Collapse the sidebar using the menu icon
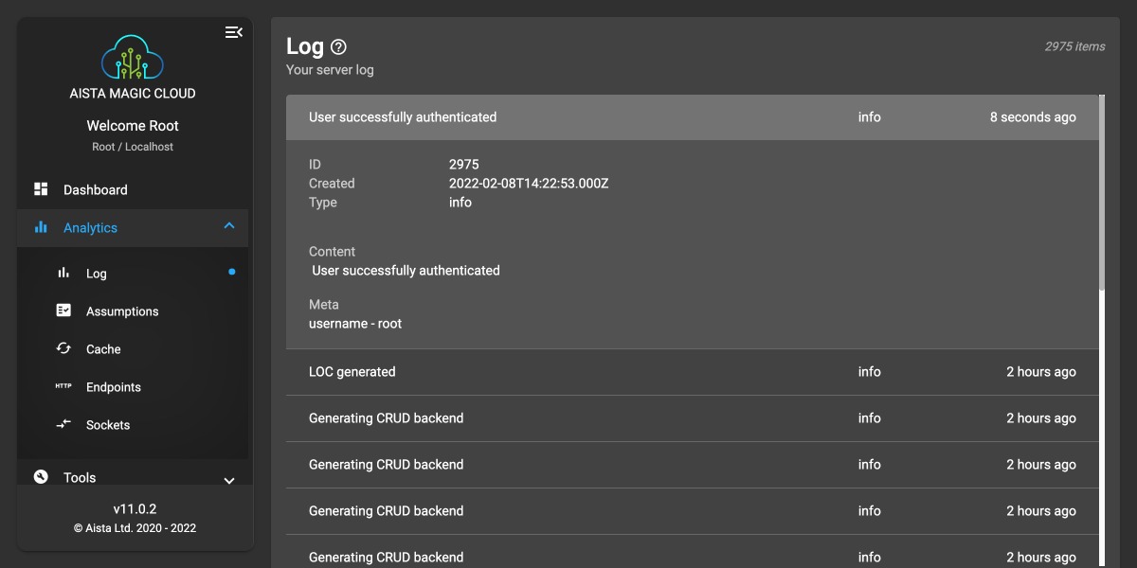Viewport: 1137px width, 568px height. point(233,32)
